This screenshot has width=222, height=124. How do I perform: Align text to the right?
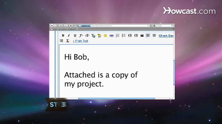(x=61, y=41)
